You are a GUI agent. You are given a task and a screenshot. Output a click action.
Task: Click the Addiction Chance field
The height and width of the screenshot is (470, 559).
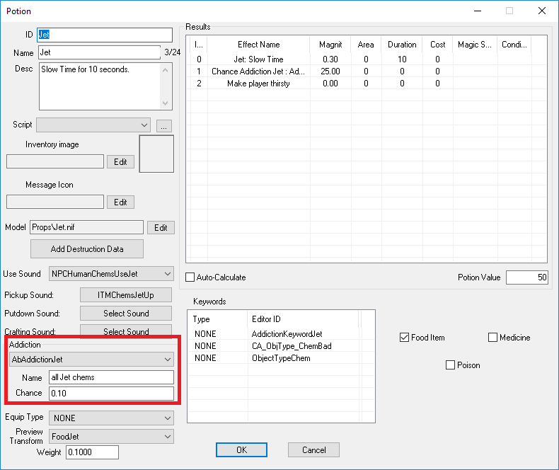[111, 394]
